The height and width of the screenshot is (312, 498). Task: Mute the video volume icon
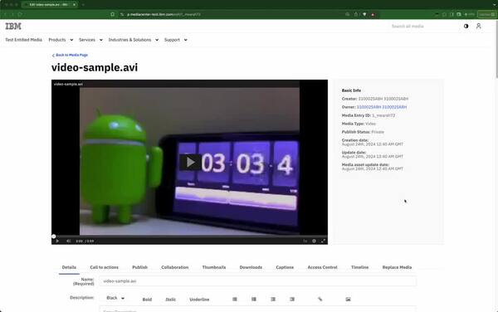pos(68,241)
